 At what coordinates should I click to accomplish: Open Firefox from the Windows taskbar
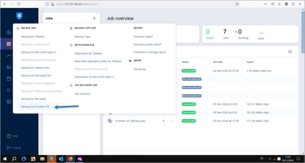(70, 159)
